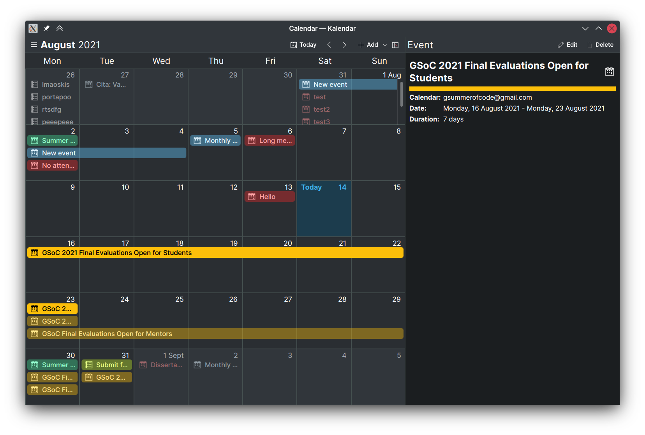Click the date cell for August 10
Viewport: 645px width, 435px height.
(x=107, y=209)
